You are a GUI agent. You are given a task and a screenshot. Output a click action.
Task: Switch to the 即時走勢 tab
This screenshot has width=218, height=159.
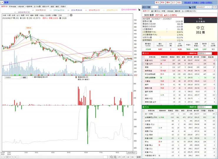tap(12, 6)
